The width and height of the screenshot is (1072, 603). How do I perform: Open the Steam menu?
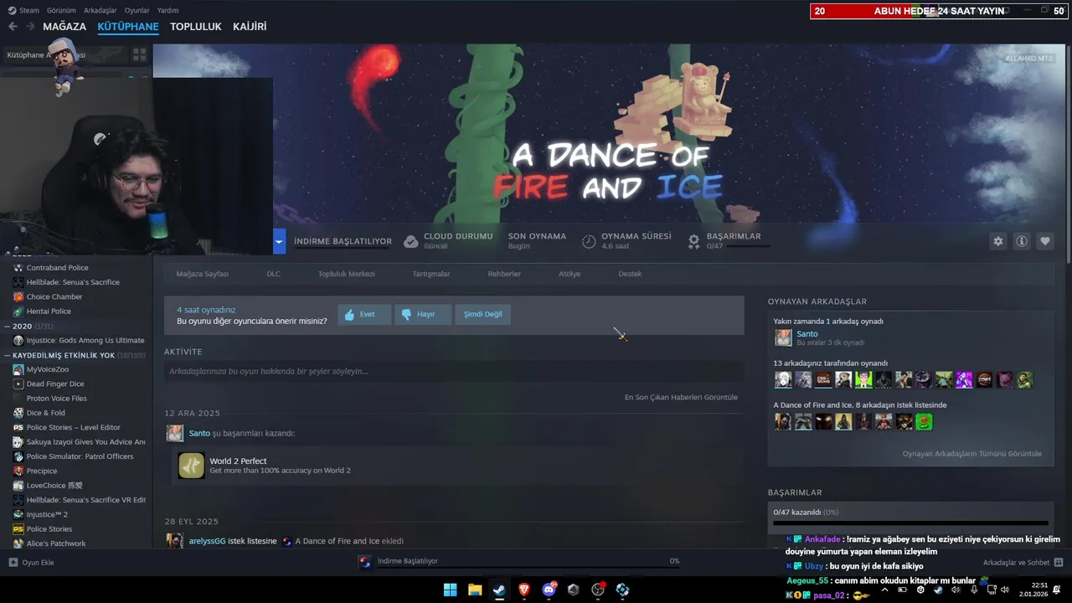click(23, 11)
